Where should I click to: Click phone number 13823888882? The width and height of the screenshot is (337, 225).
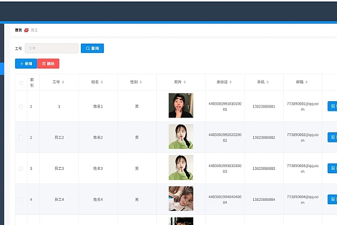pos(264,137)
